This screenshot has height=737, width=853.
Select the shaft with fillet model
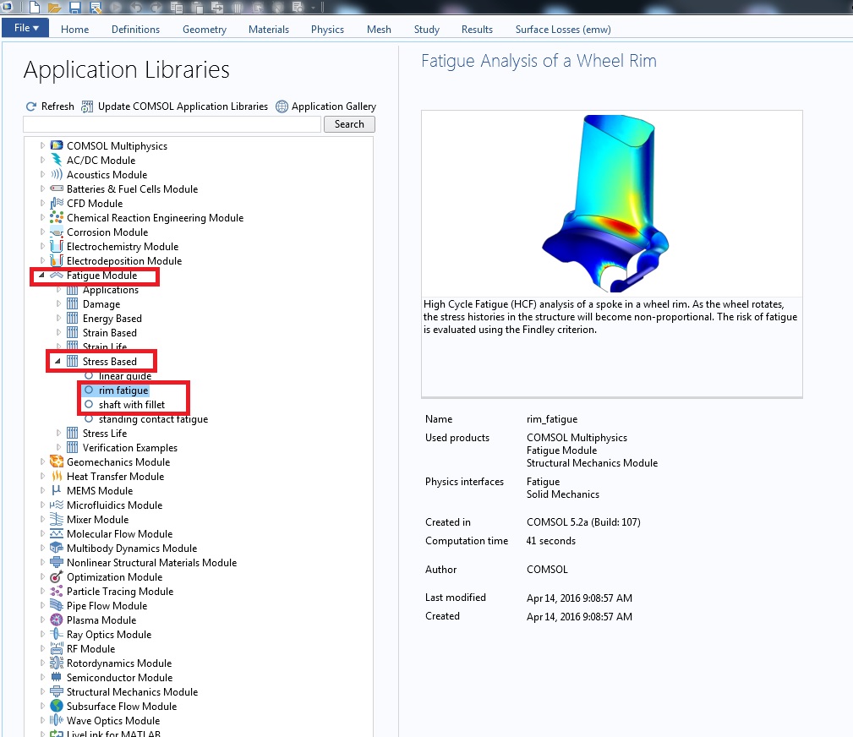tap(131, 405)
